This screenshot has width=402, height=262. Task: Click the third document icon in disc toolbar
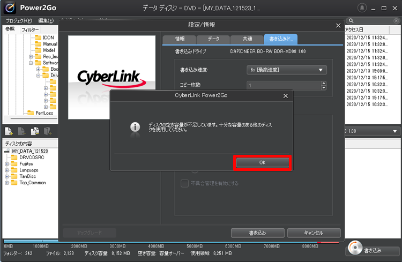(x=35, y=131)
